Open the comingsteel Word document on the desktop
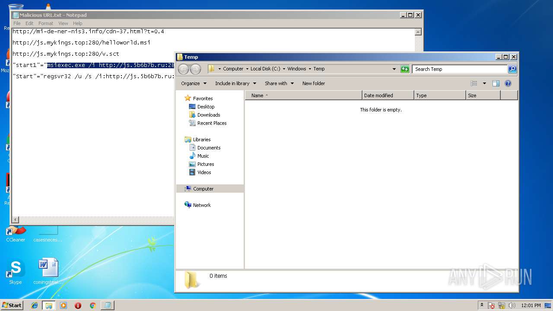 [48, 272]
